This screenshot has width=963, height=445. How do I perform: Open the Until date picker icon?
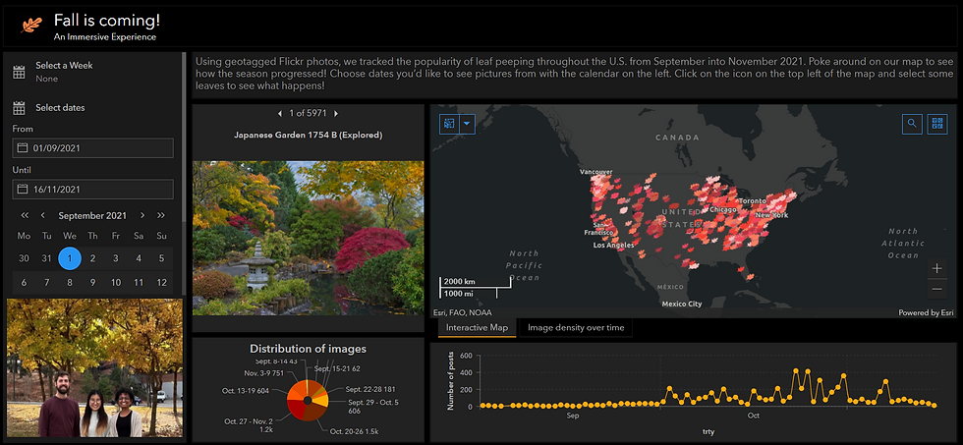pyautogui.click(x=23, y=189)
